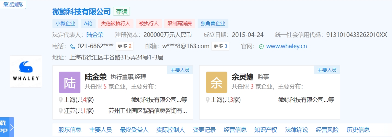Click the 主要人员 badge on 余灵婕 card
The width and height of the screenshot is (392, 137).
pyautogui.click(x=327, y=70)
